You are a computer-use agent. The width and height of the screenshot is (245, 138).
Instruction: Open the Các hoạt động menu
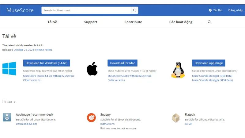point(181,22)
